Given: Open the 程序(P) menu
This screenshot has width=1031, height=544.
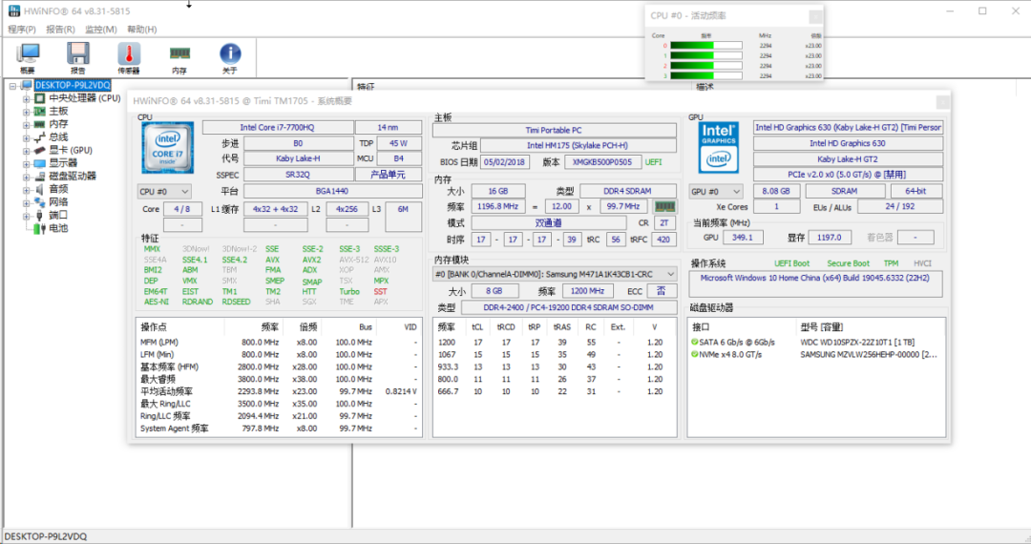Looking at the screenshot, I should click(22, 30).
